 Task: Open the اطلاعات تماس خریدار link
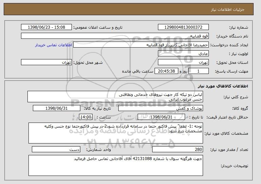(54, 45)
